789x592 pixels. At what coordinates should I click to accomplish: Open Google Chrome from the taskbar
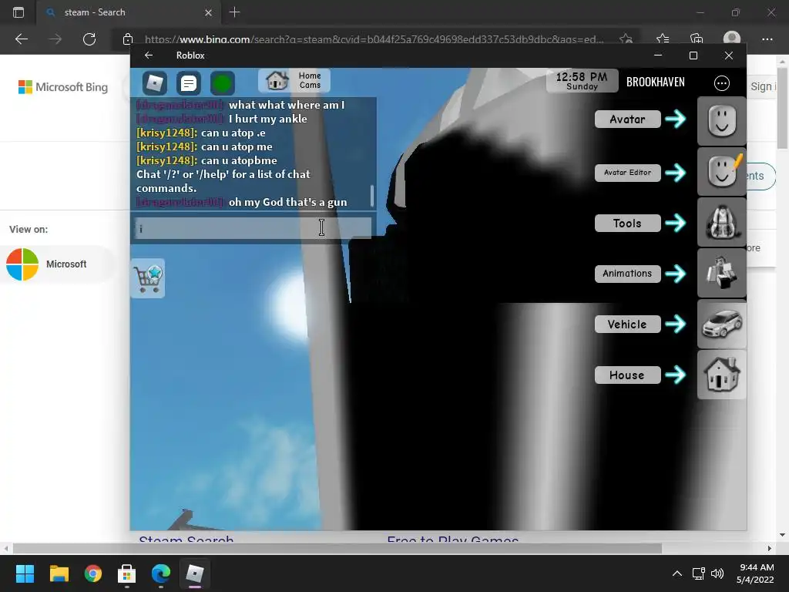click(x=93, y=573)
